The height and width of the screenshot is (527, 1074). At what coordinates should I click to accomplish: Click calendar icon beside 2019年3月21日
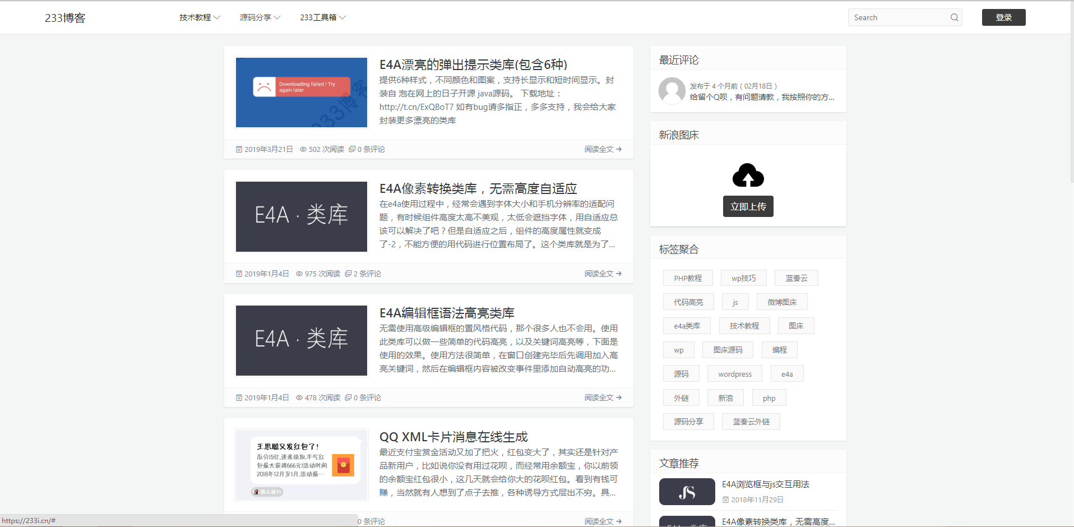tap(239, 150)
